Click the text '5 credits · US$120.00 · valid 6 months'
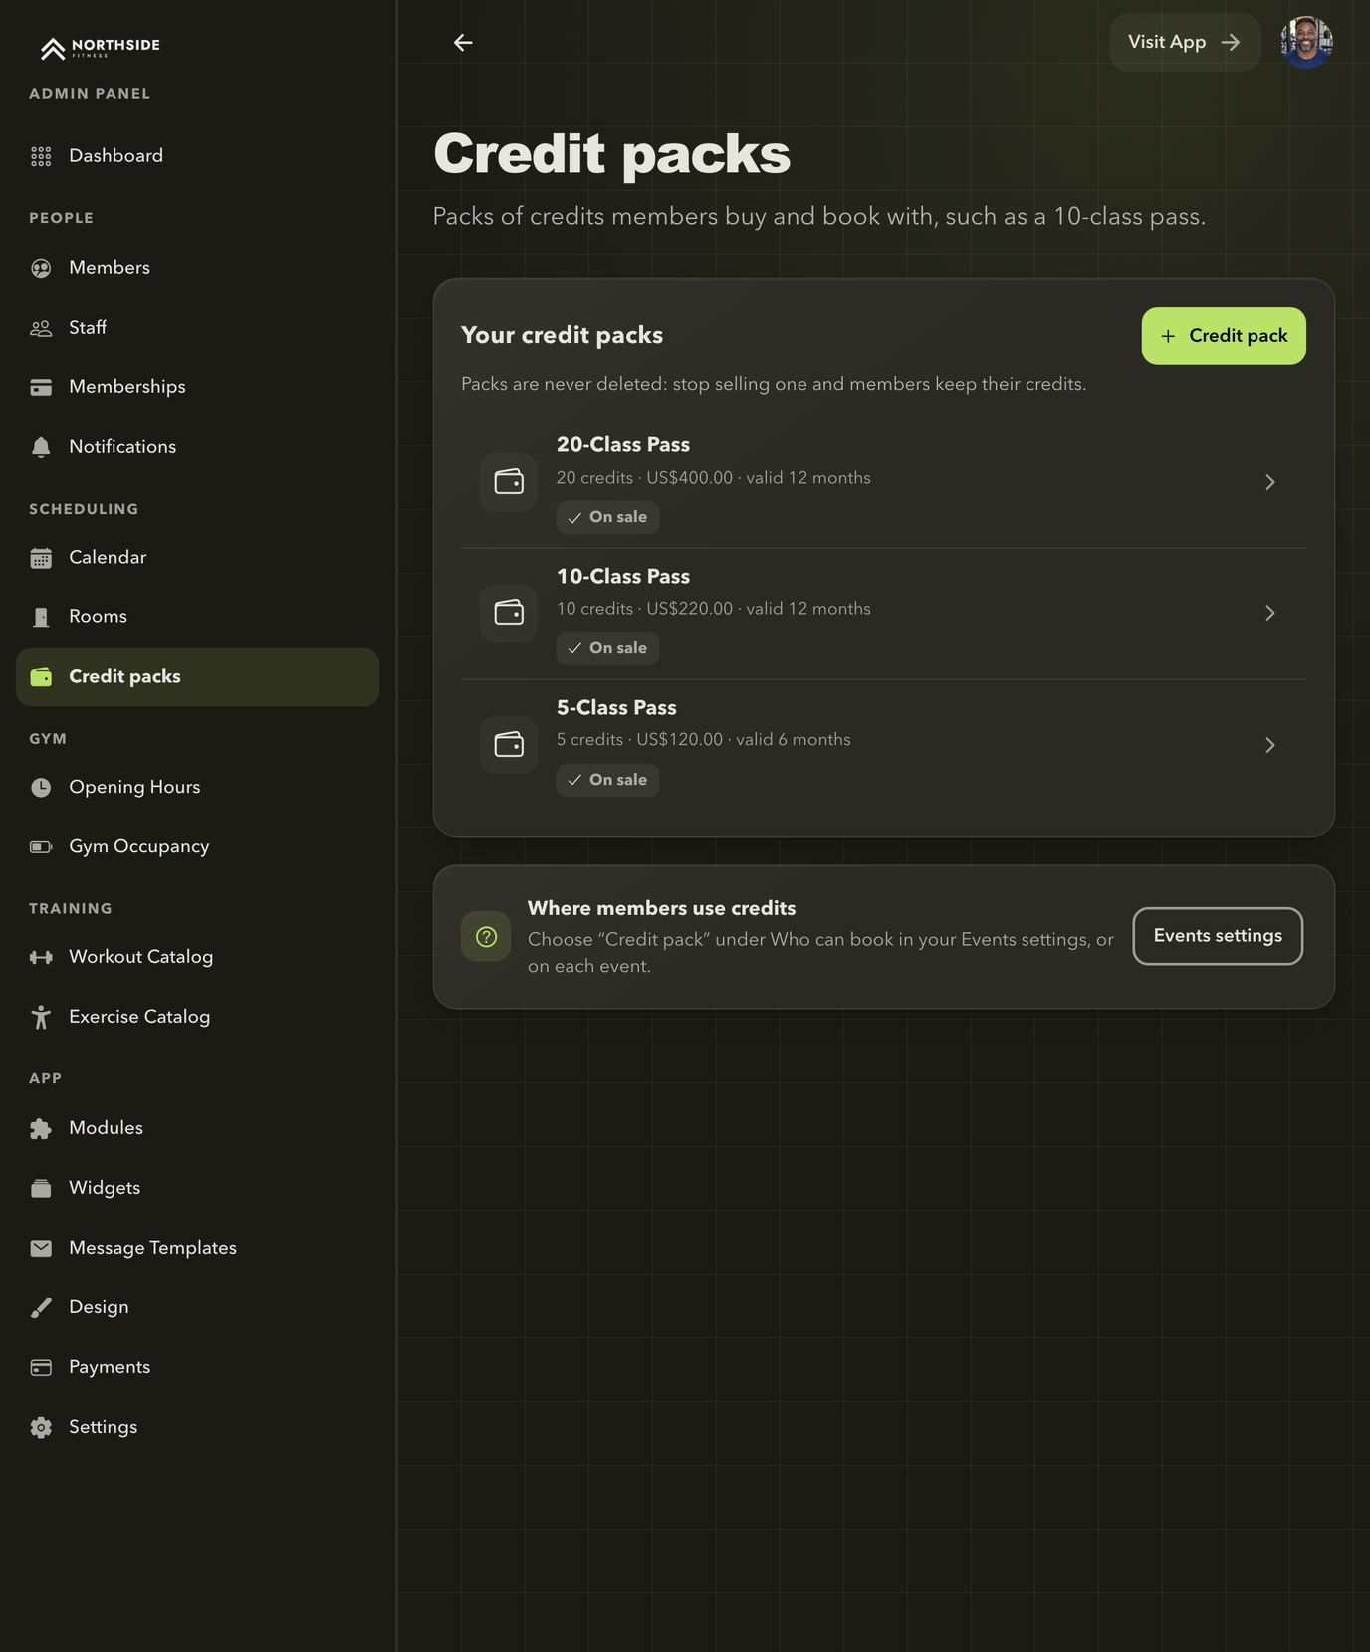The image size is (1370, 1652). 704,740
